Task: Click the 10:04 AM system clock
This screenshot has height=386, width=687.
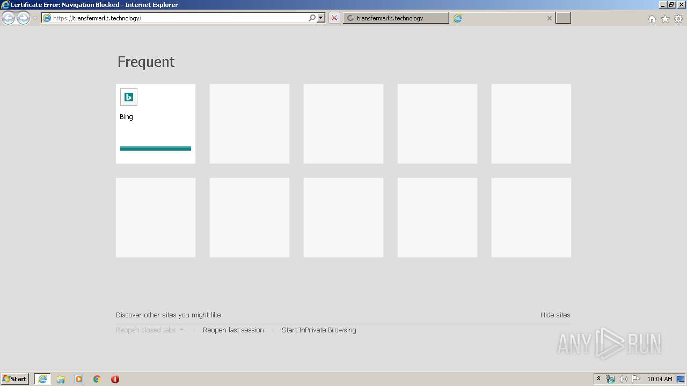Action: pyautogui.click(x=660, y=379)
